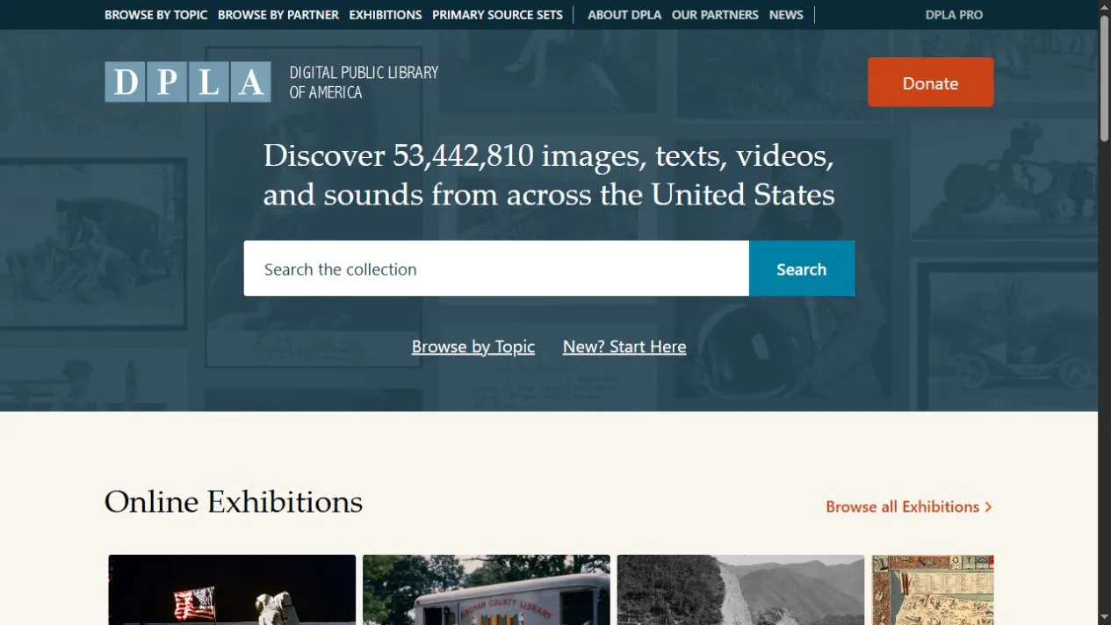Open Browse by Partner in top navigation

point(278,15)
